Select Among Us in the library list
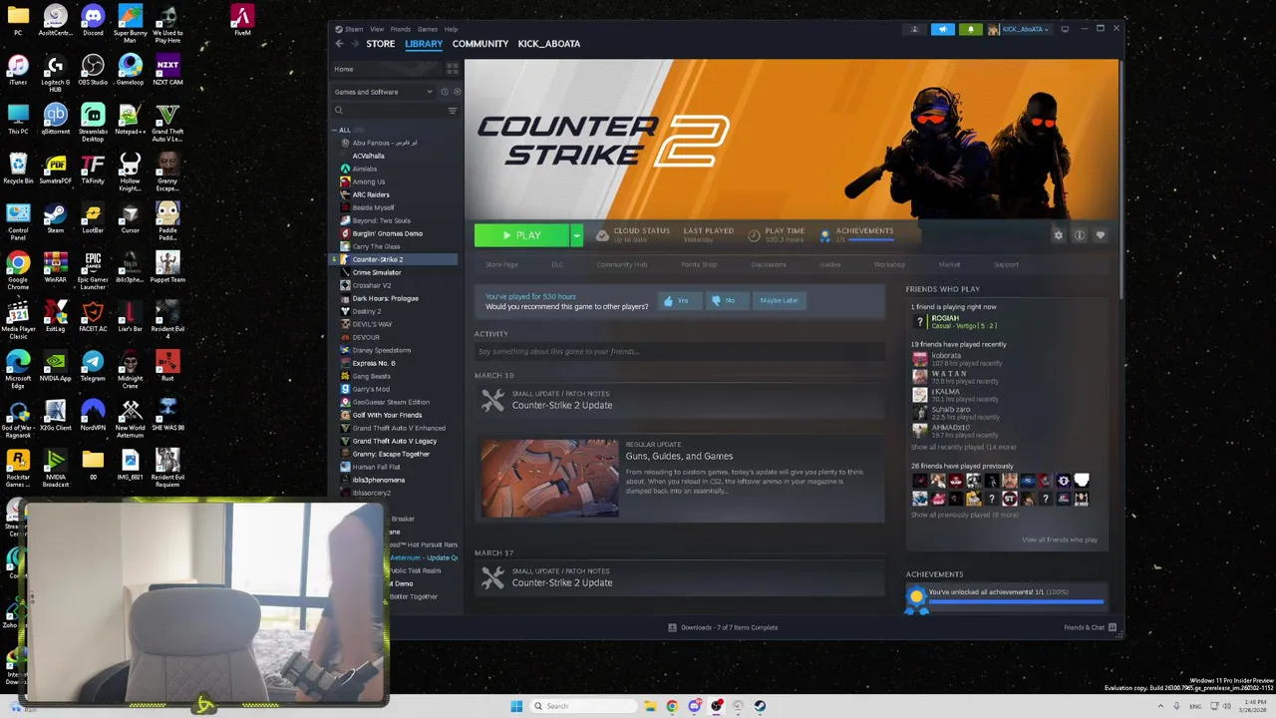Screen dimensions: 1276x718 [x=368, y=181]
